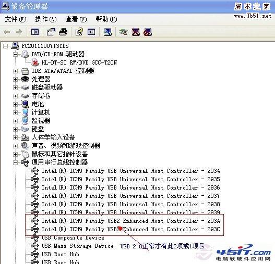The height and width of the screenshot is (264, 275).
Task: Collapse the 通用串行总线控制器 node
Action: pos(16,162)
